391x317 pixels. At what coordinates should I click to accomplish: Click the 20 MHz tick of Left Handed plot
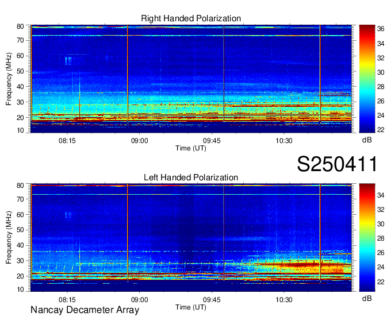point(20,276)
